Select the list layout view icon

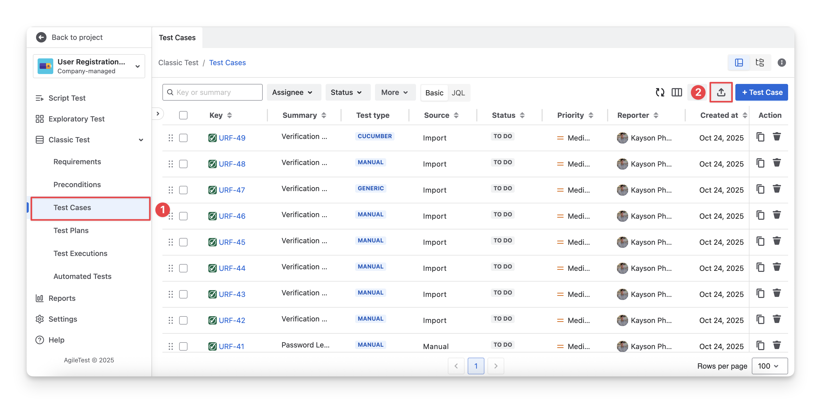point(739,62)
